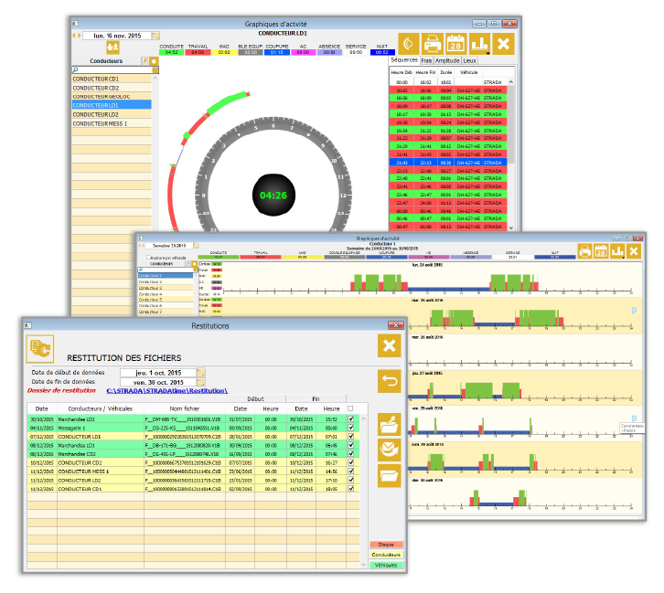The width and height of the screenshot is (664, 593).
Task: Switch to the Frais tab
Action: [x=426, y=60]
